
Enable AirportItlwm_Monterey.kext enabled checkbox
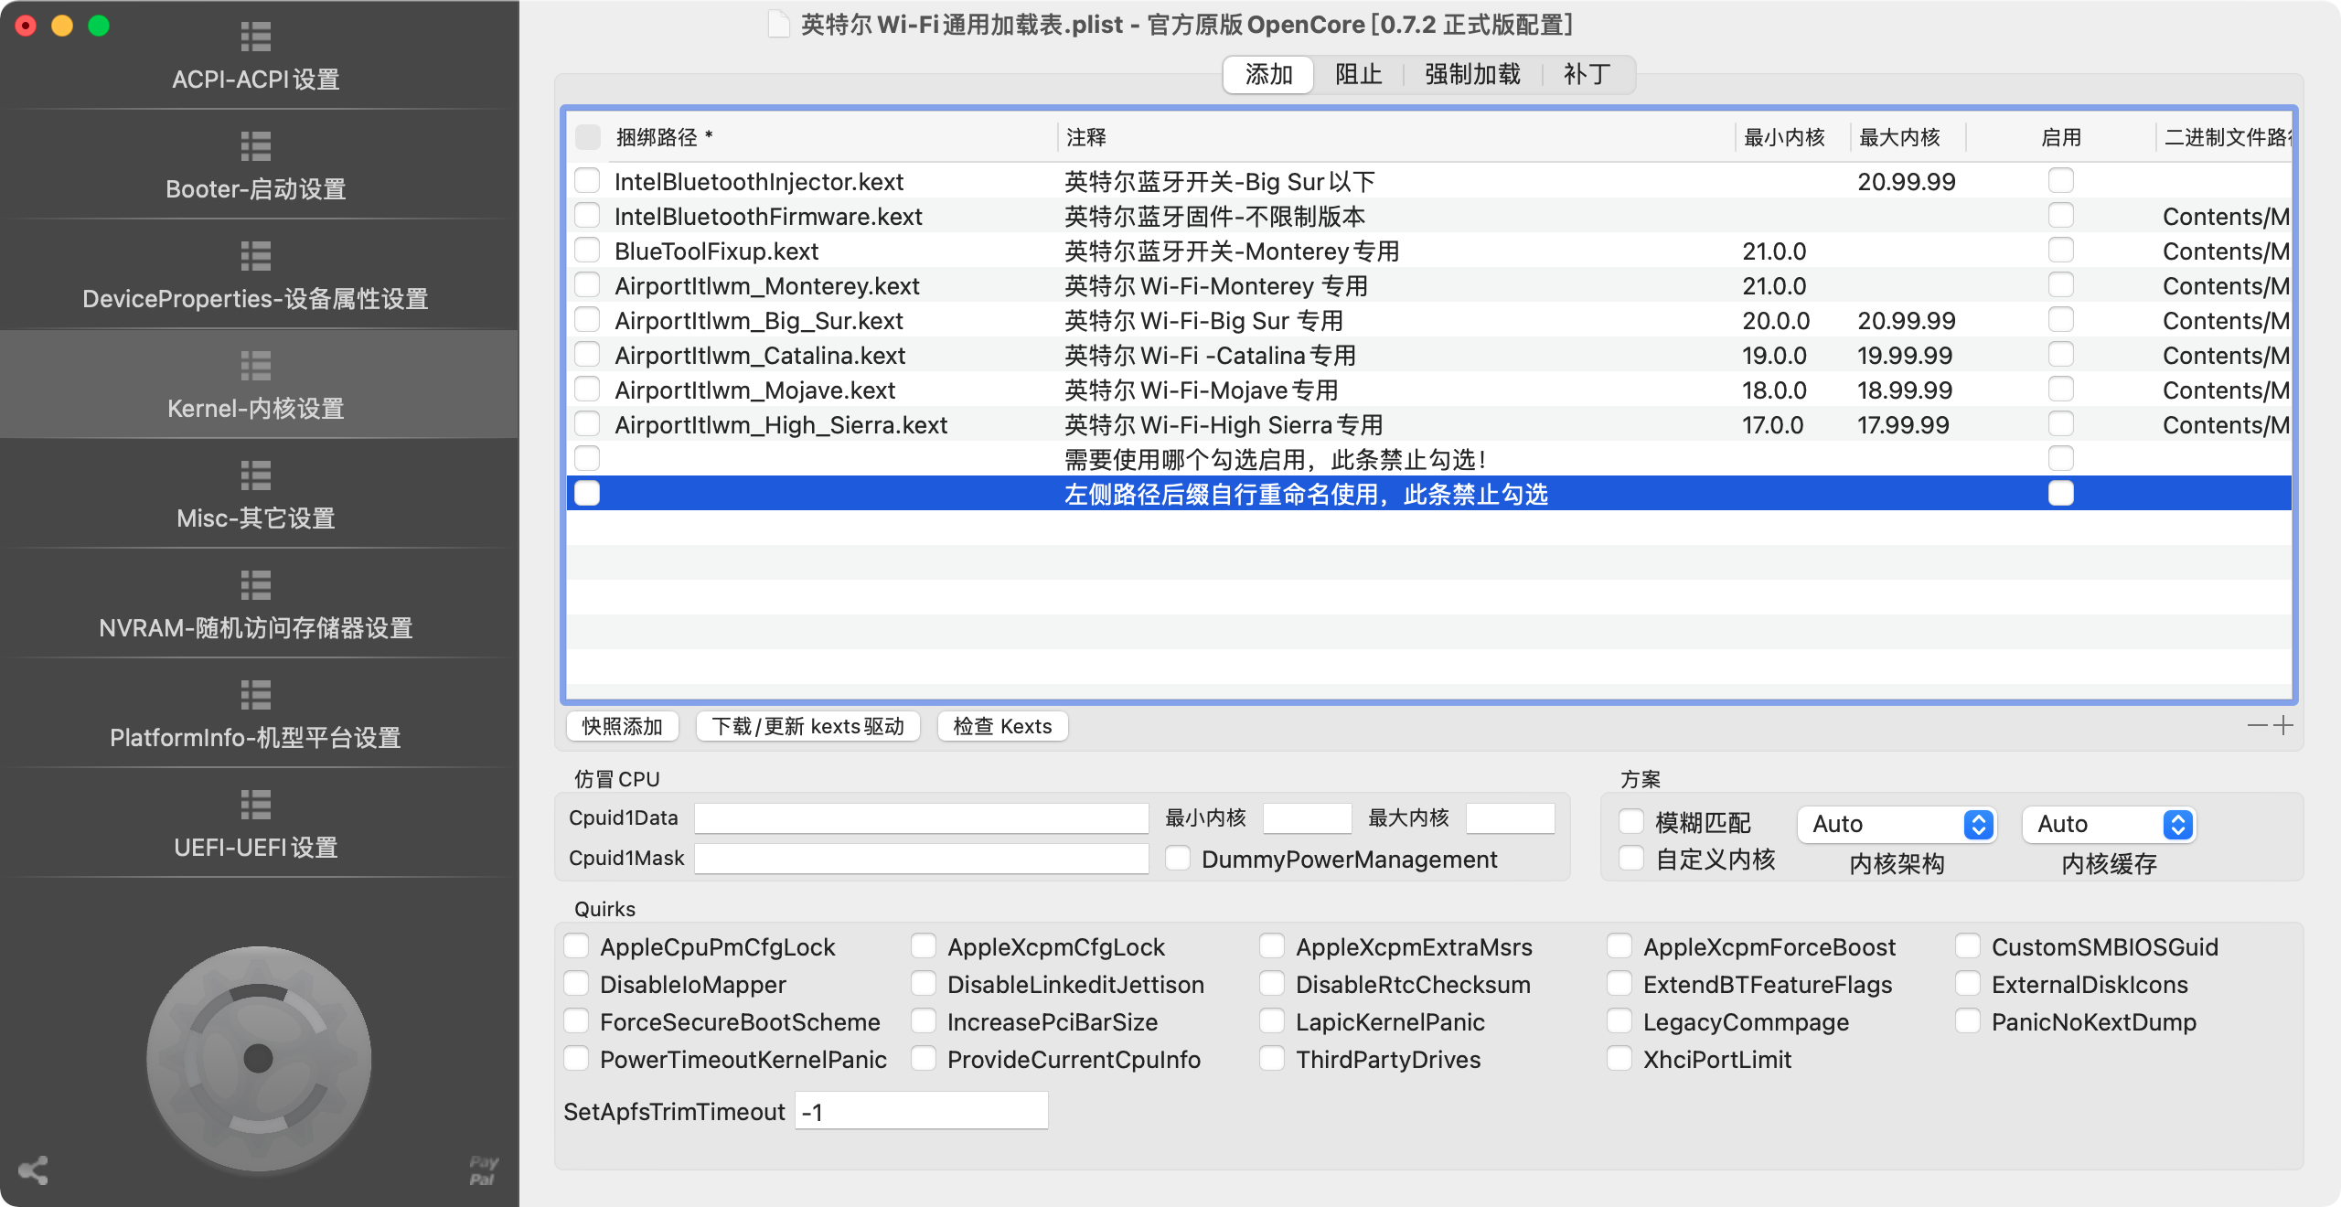click(x=2060, y=285)
